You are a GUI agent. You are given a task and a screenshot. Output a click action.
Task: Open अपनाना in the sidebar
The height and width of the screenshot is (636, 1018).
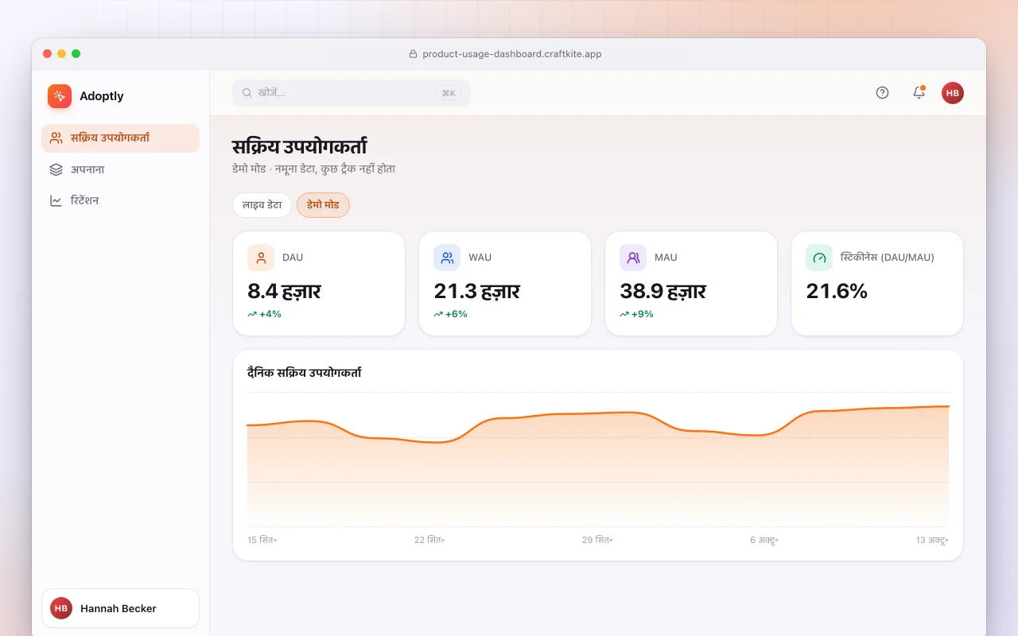(x=120, y=169)
